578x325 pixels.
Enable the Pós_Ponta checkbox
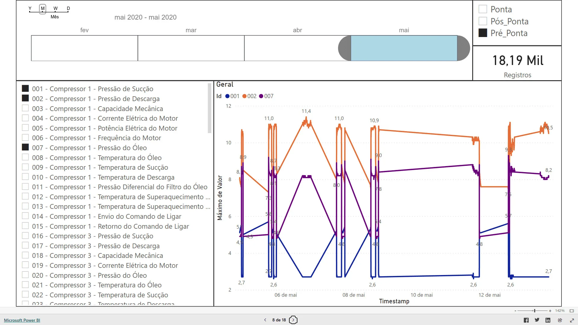click(x=483, y=21)
